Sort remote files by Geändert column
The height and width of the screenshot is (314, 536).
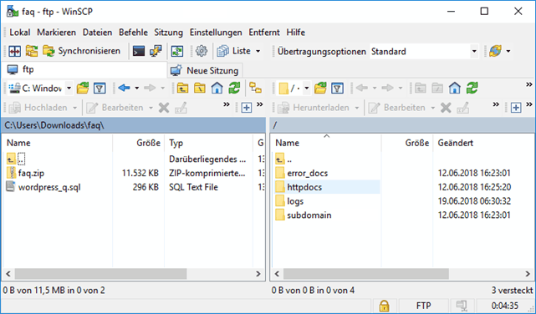483,143
